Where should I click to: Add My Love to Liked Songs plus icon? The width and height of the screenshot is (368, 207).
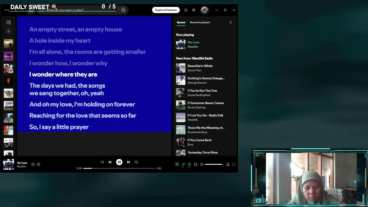click(38, 164)
